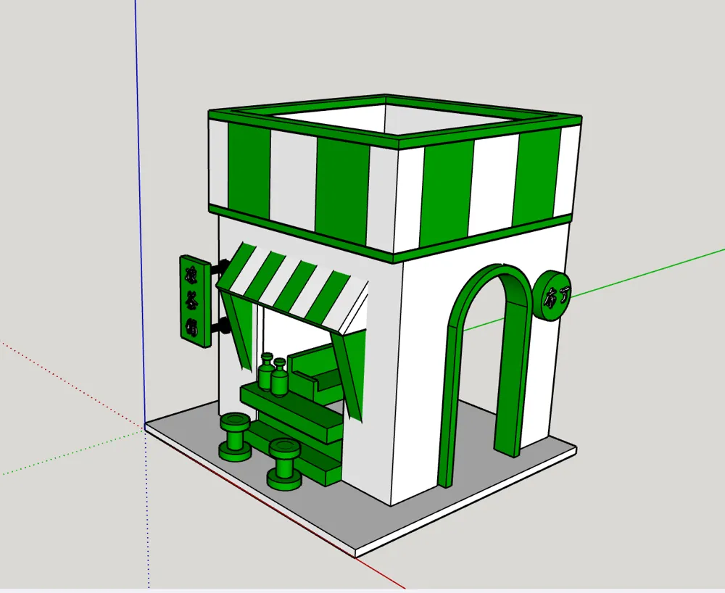
Task: Select the striped awning over the counter window
Action: 292,288
